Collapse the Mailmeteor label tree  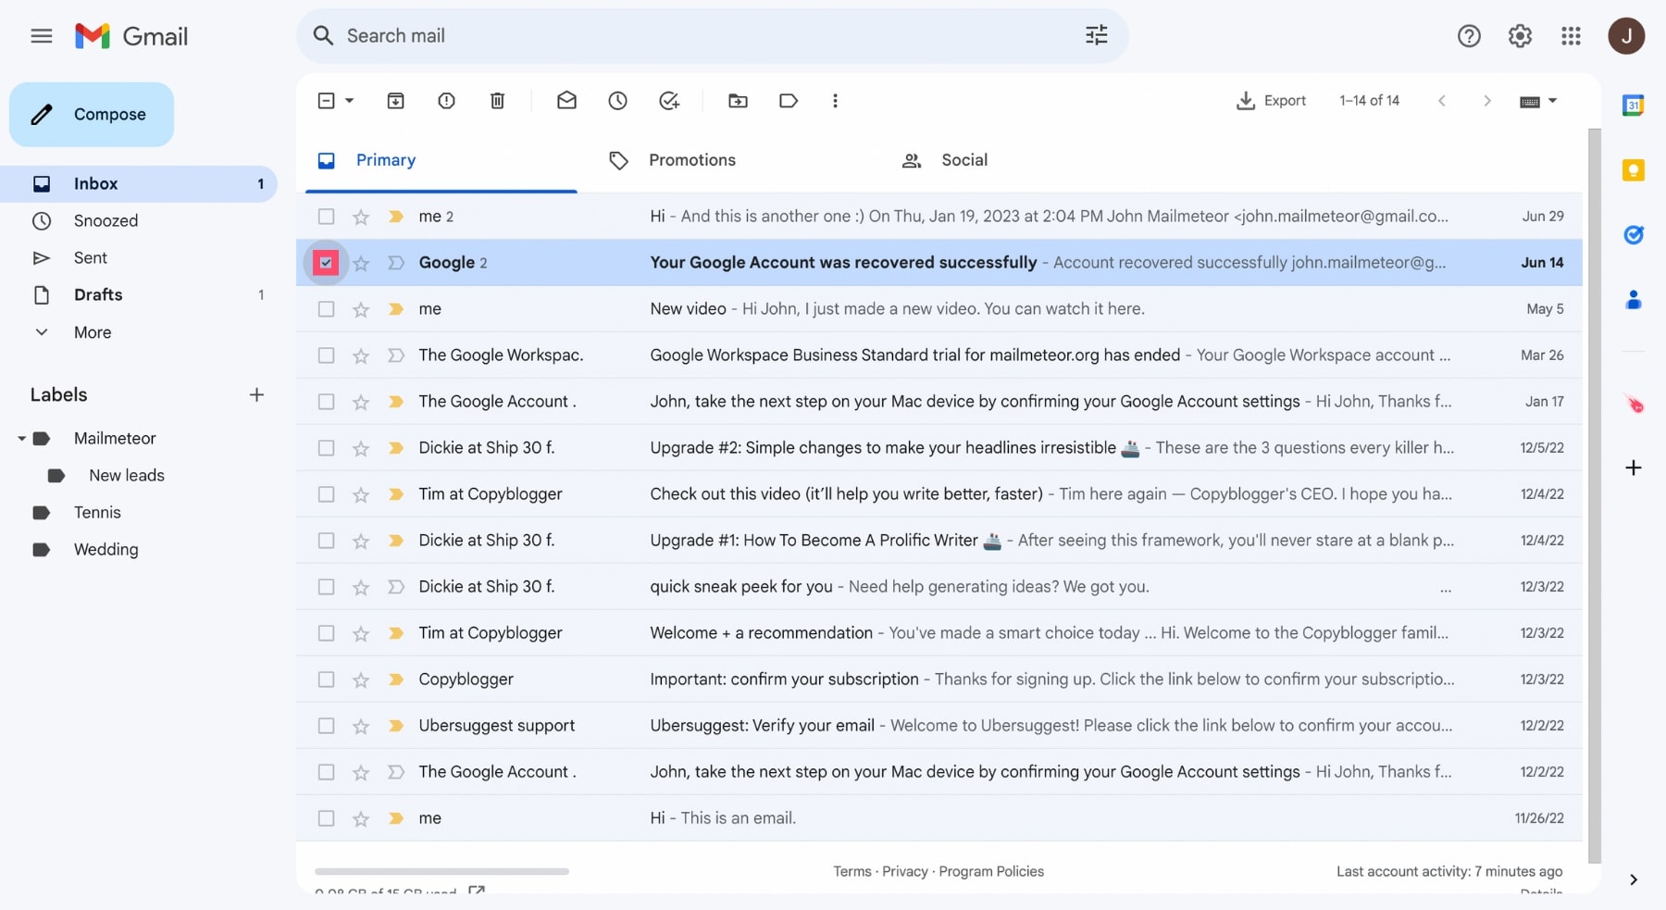coord(21,439)
